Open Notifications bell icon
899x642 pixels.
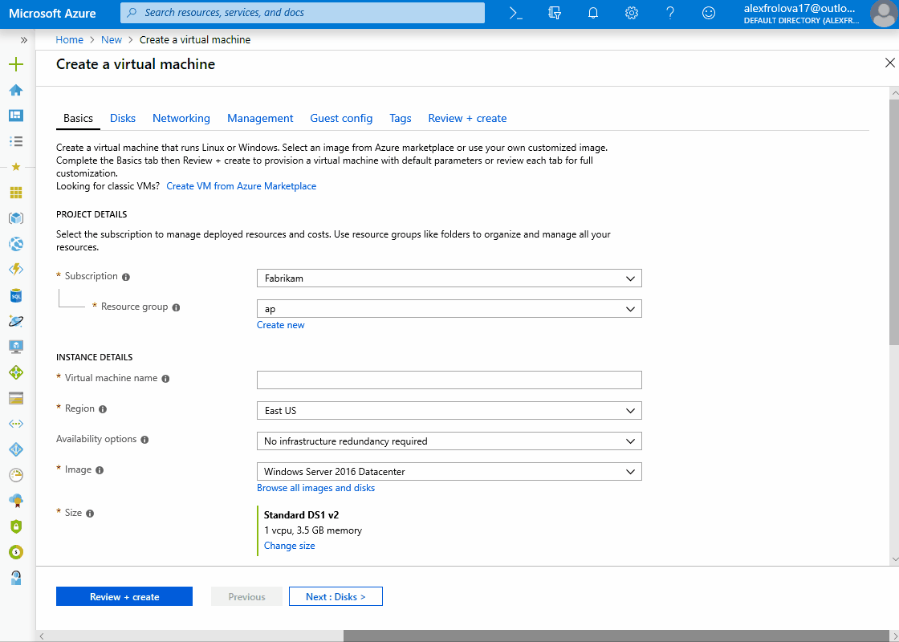pos(593,13)
